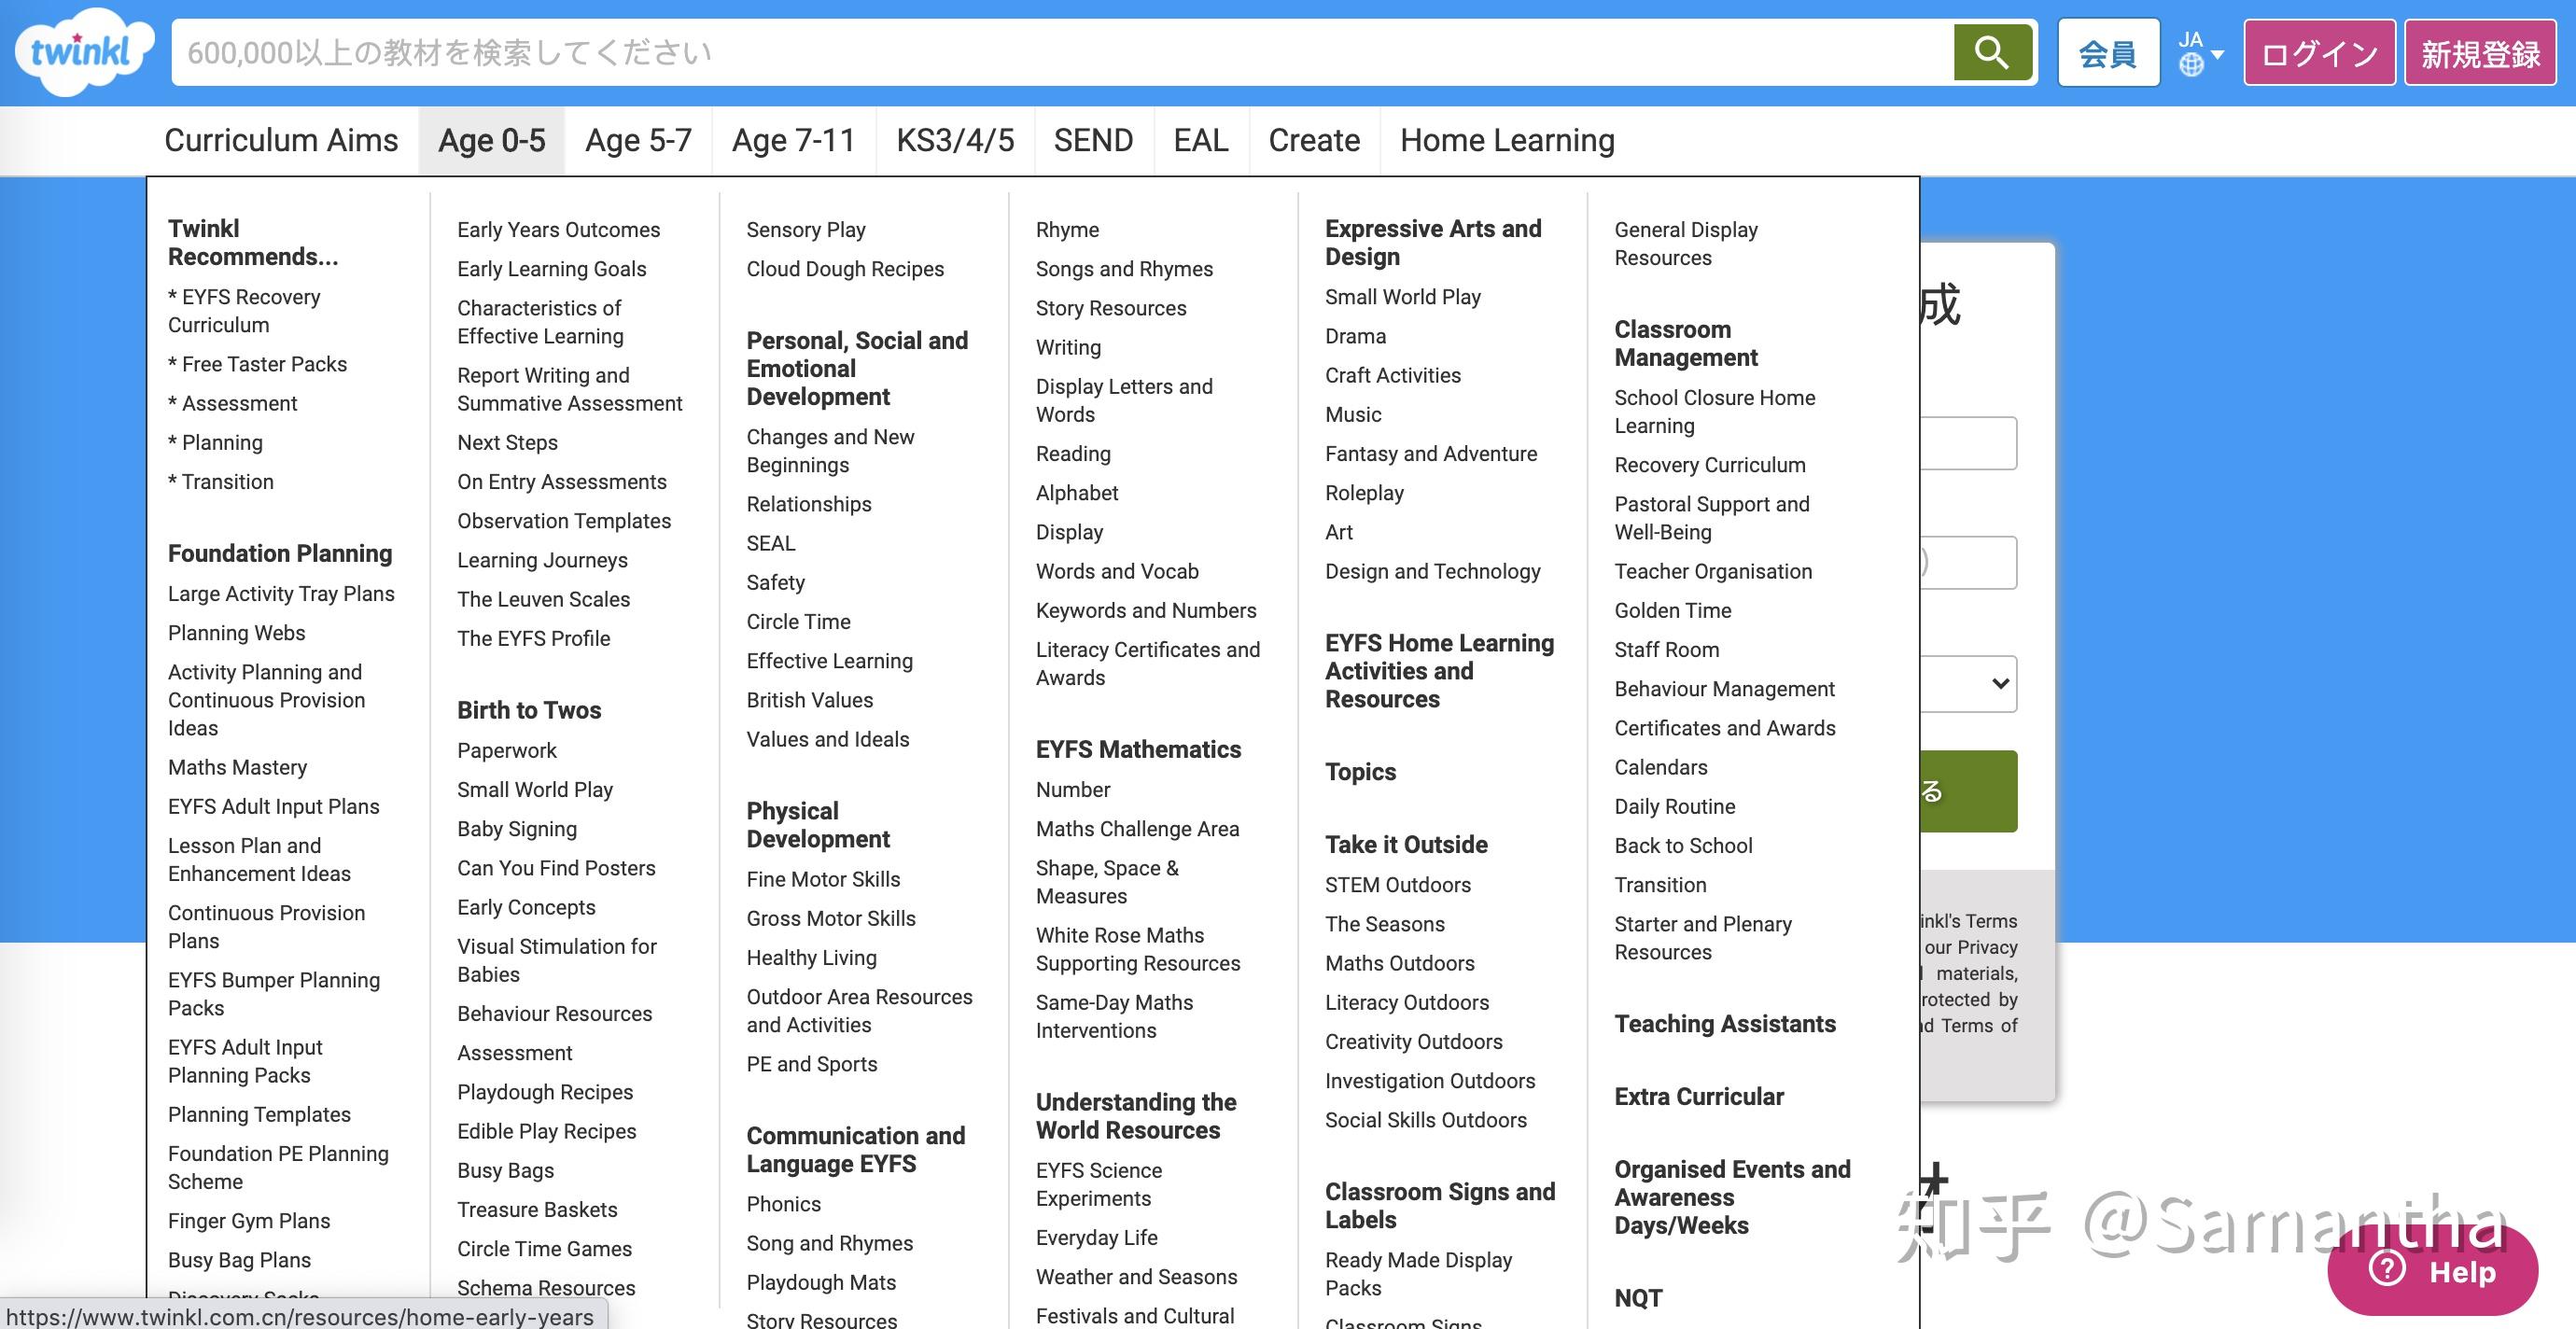Screen dimensions: 2576x1329
Task: Open the White Rose Maths Supporting Resources link
Action: pos(1137,949)
